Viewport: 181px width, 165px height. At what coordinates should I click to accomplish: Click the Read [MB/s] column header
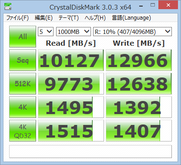click(x=71, y=43)
